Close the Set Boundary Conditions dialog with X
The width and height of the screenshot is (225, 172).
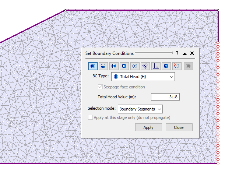[x=192, y=53]
